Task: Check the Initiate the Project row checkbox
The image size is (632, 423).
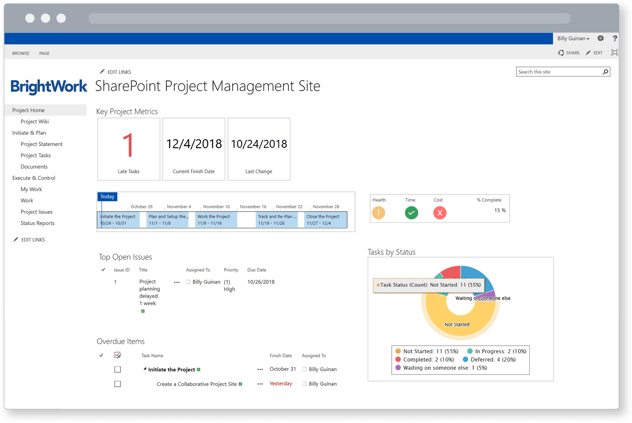Action: [118, 369]
